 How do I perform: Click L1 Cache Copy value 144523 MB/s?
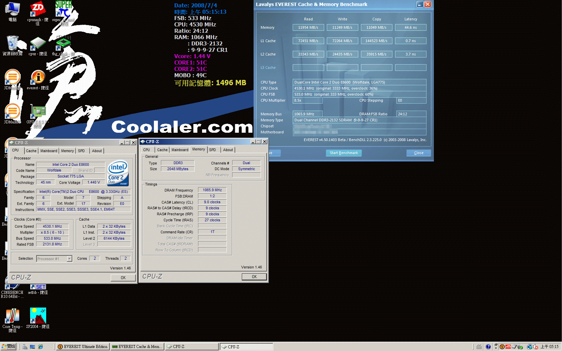(x=376, y=41)
